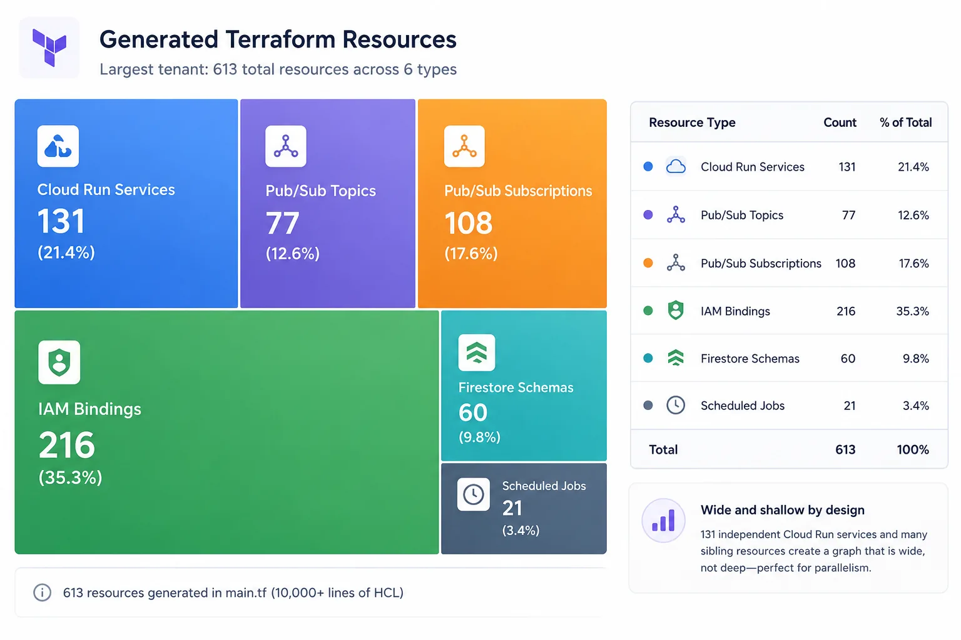This screenshot has width=961, height=640.
Task: Click the shield icon in IAM Bindings row
Action: tap(676, 310)
